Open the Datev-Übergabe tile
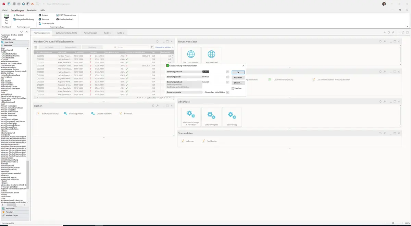The width and height of the screenshot is (411, 226). click(211, 117)
